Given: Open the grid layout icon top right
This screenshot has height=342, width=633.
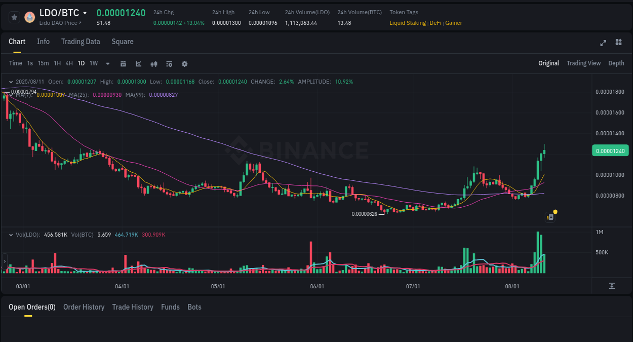Looking at the screenshot, I should click(x=618, y=43).
